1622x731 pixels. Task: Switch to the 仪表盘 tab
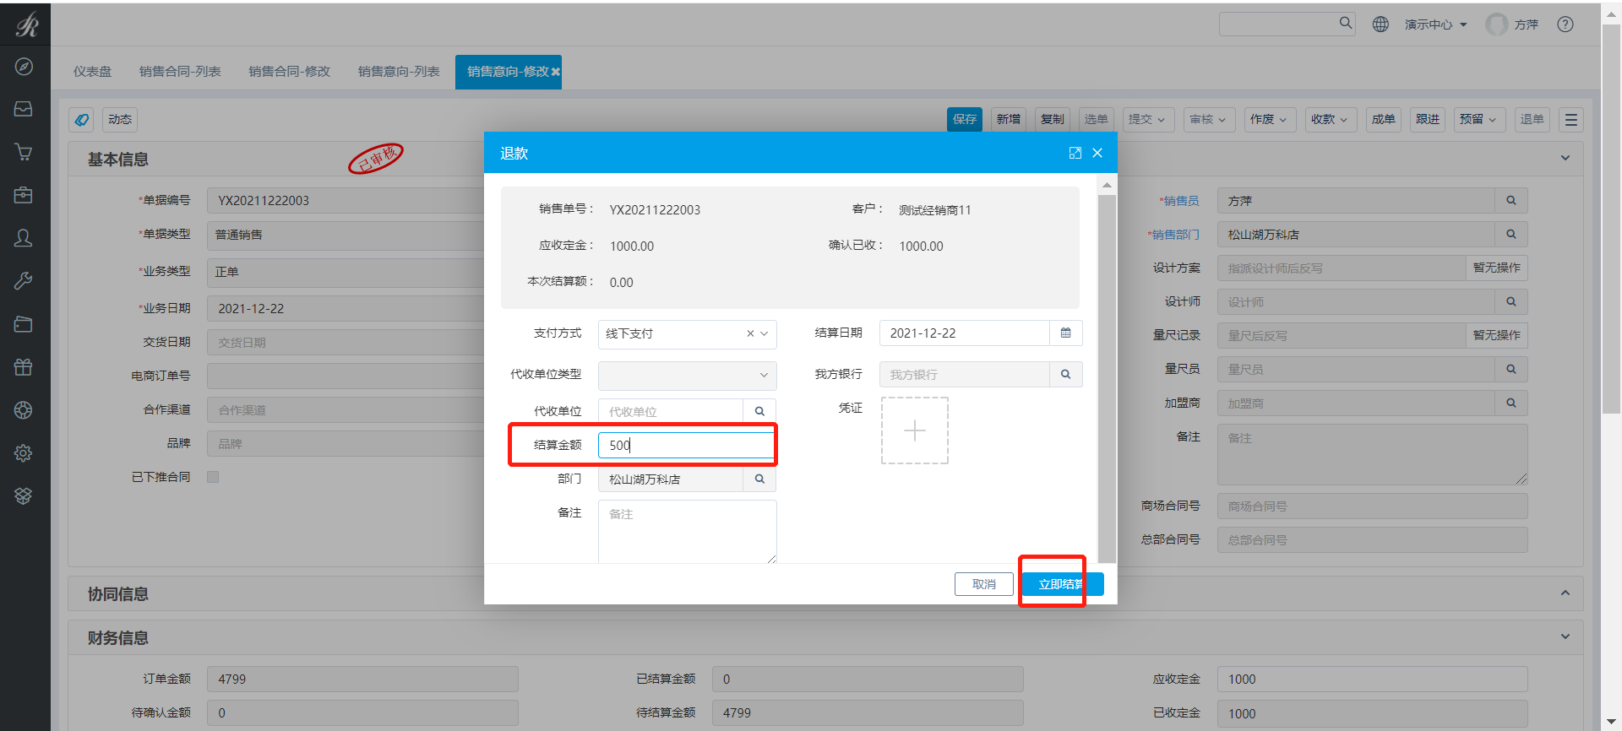pyautogui.click(x=92, y=72)
